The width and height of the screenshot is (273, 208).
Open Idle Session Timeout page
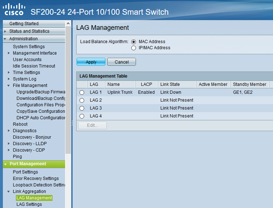[x=34, y=66]
